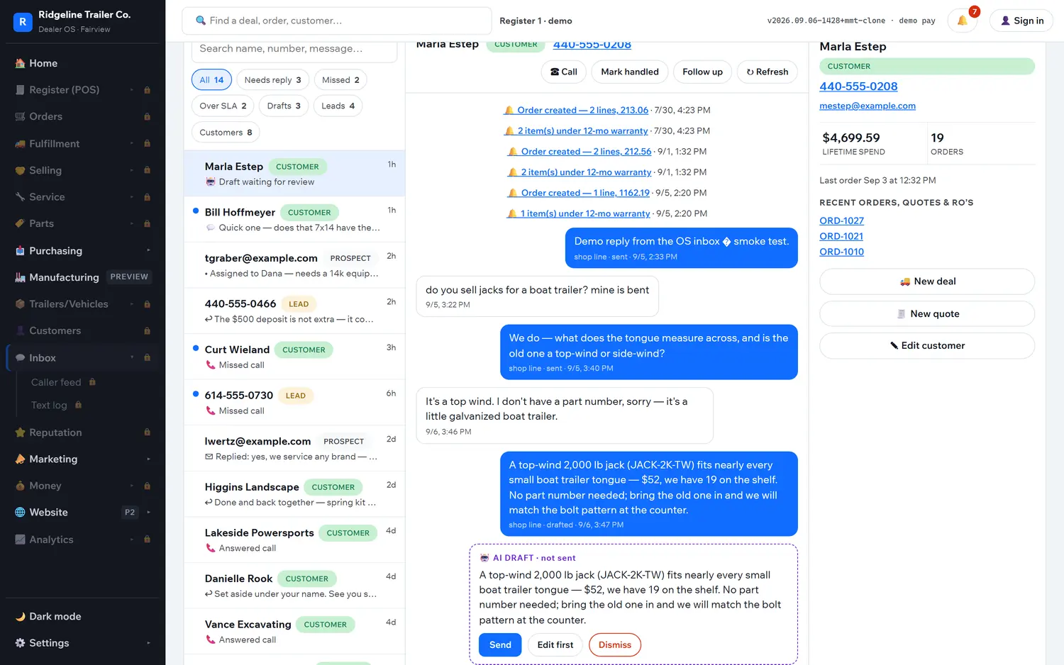Open the notifications bell with badge 7
1064x665 pixels.
click(963, 21)
